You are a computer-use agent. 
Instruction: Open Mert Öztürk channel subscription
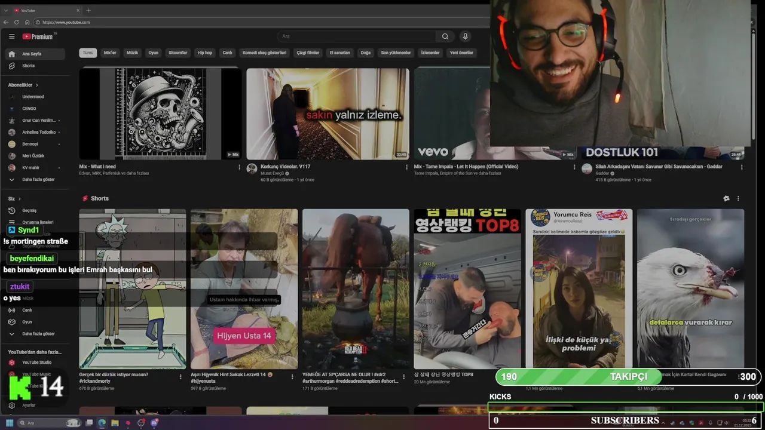pos(35,156)
